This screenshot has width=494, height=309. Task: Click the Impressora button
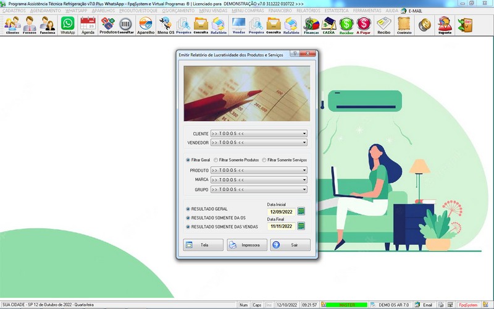click(247, 245)
